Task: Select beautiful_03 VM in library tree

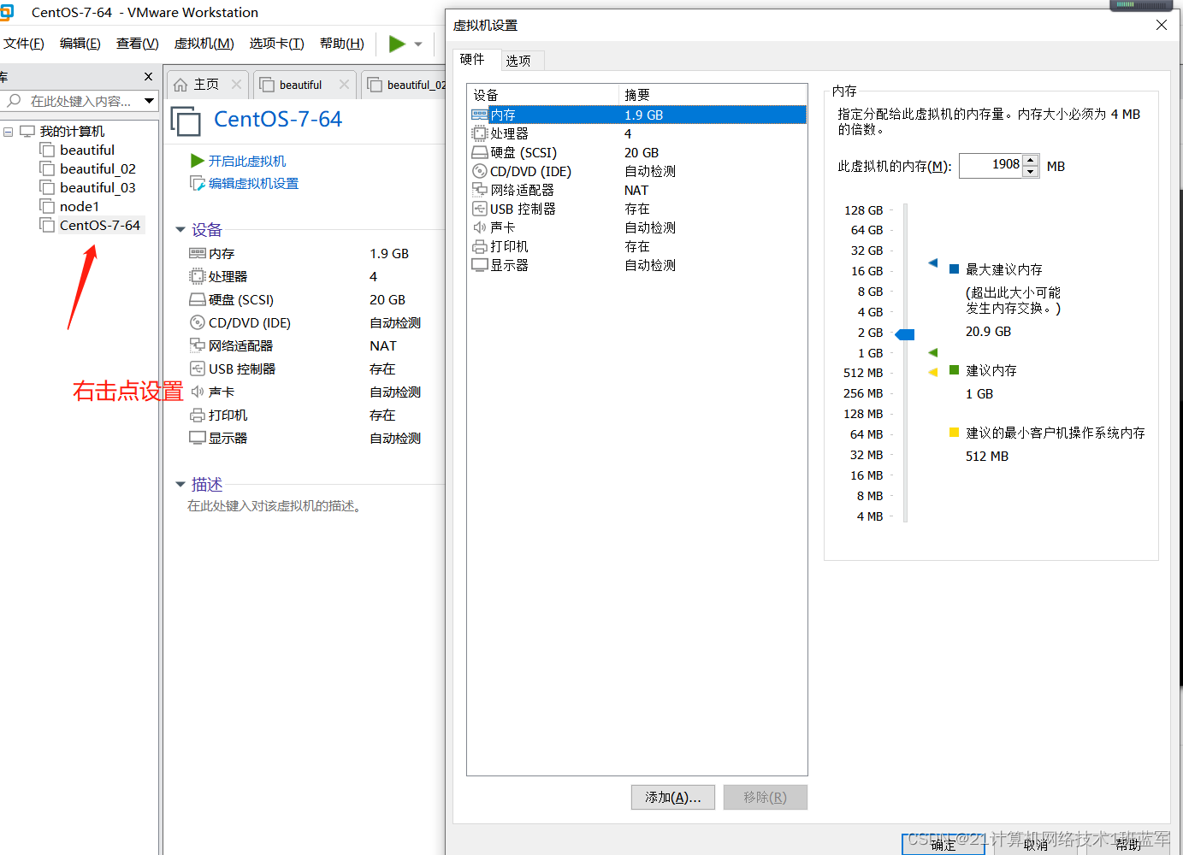Action: (x=98, y=188)
